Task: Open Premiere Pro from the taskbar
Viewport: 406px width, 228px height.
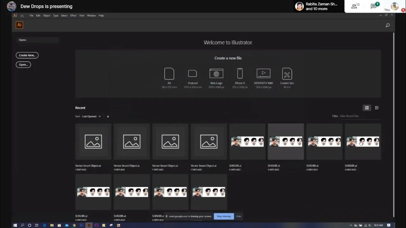Action: coord(96,225)
